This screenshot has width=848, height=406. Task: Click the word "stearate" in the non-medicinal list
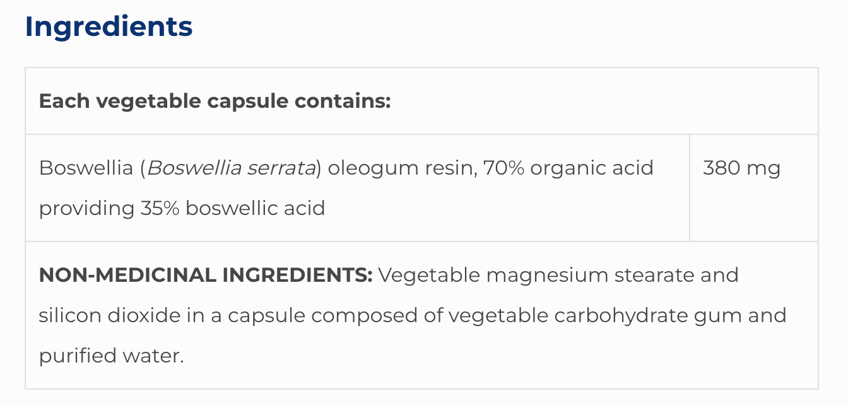[645, 275]
